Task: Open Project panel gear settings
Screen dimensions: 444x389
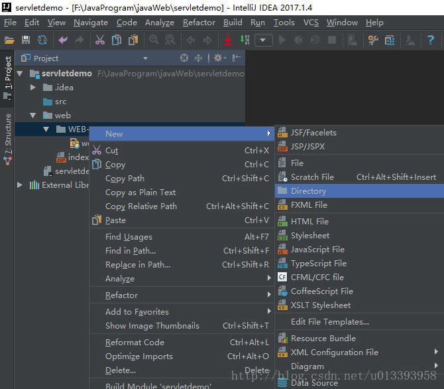Action: coord(220,58)
